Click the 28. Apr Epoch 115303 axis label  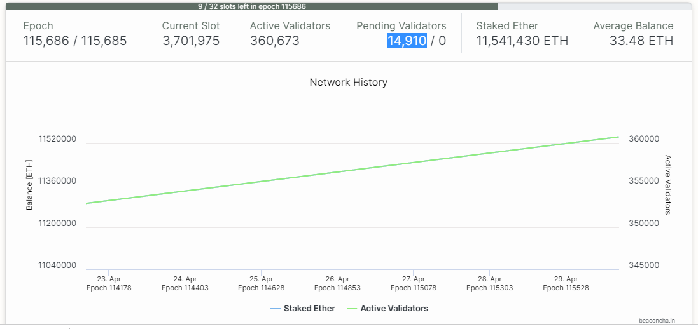coord(490,283)
